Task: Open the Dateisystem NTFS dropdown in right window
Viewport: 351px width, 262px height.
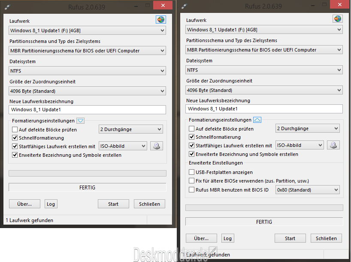Action: pyautogui.click(x=264, y=70)
